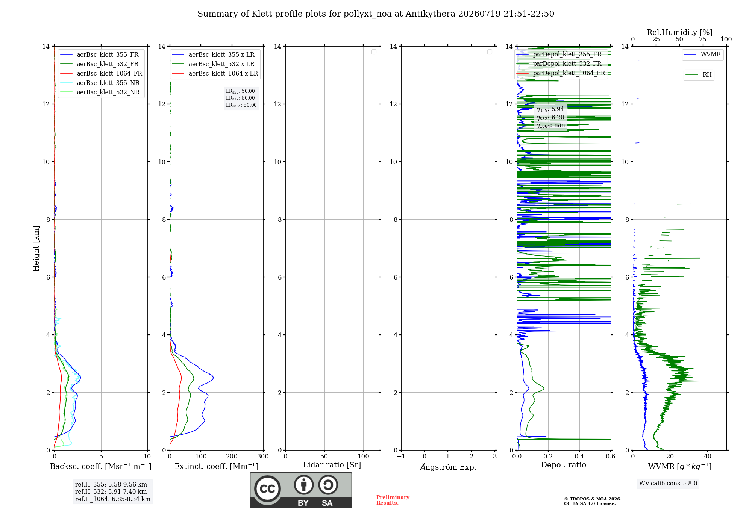Click the WV-calib.const.: 8.0 label

(x=668, y=484)
